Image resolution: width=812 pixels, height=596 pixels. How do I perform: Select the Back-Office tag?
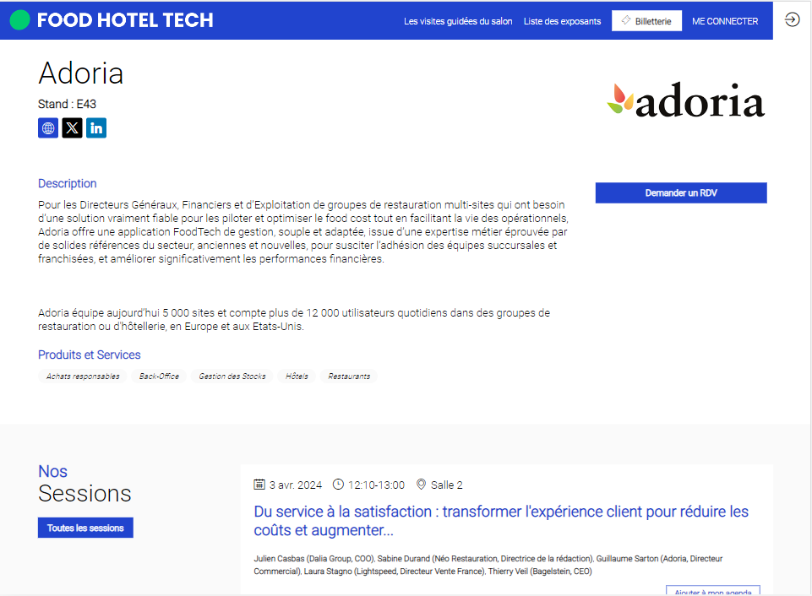click(159, 377)
